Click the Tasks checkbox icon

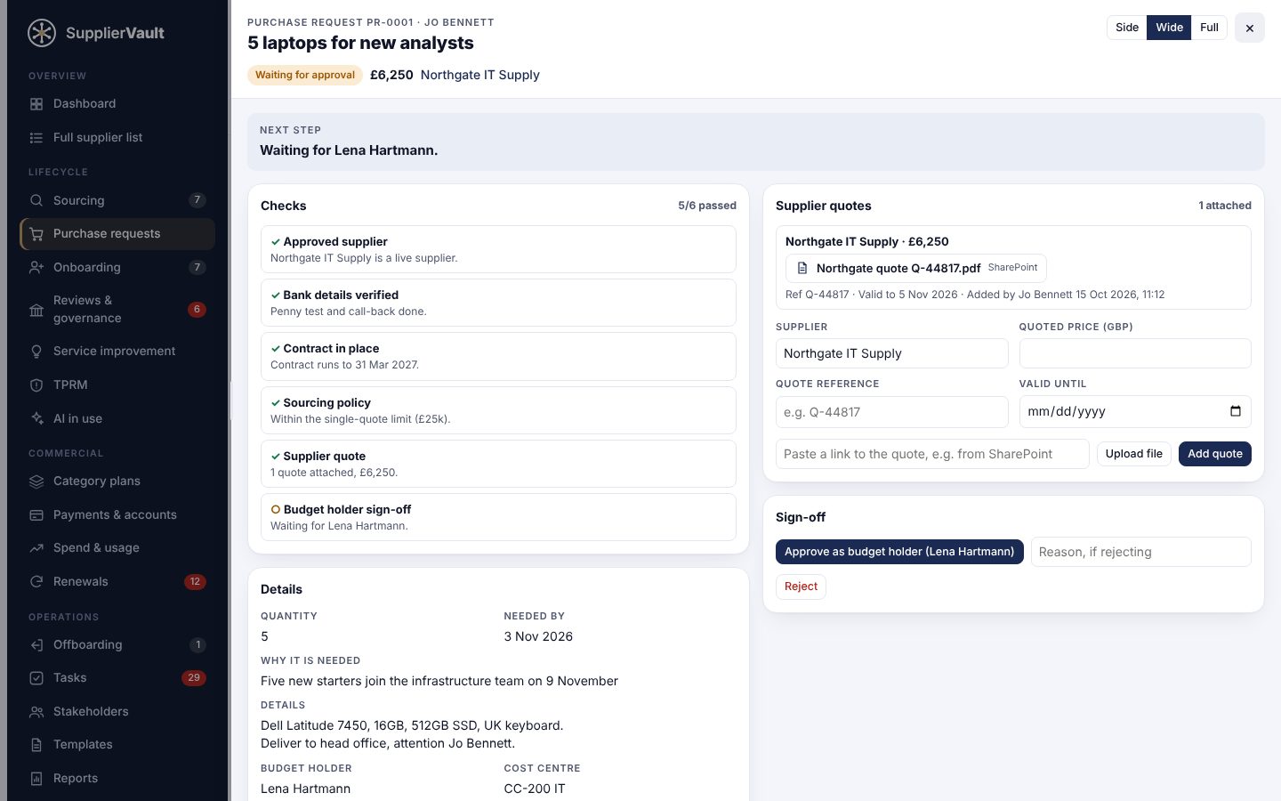[36, 678]
